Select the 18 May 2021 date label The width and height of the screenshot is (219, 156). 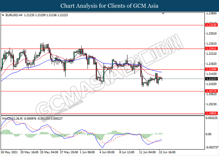click(9, 152)
